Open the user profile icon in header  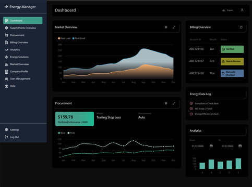(x=242, y=10)
